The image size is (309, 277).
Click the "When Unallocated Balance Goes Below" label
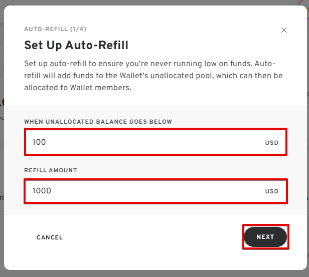(98, 122)
